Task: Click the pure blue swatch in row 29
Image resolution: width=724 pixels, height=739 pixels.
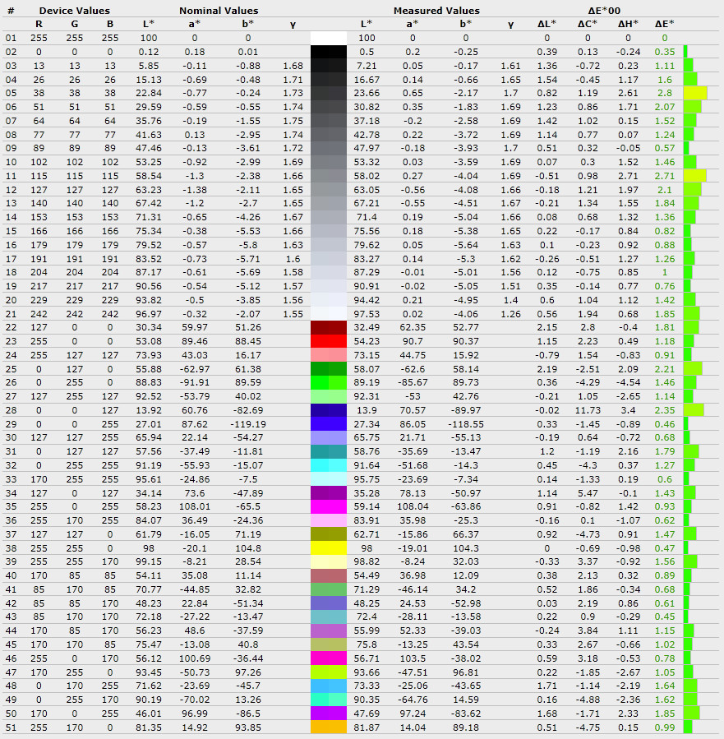Action: pyautogui.click(x=329, y=423)
